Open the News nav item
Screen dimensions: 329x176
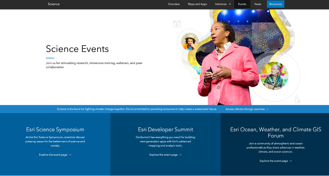tap(258, 4)
